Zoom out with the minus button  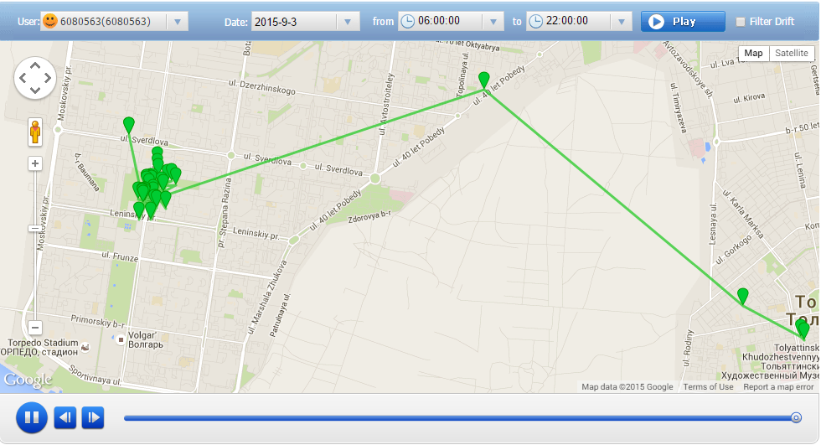(35, 329)
